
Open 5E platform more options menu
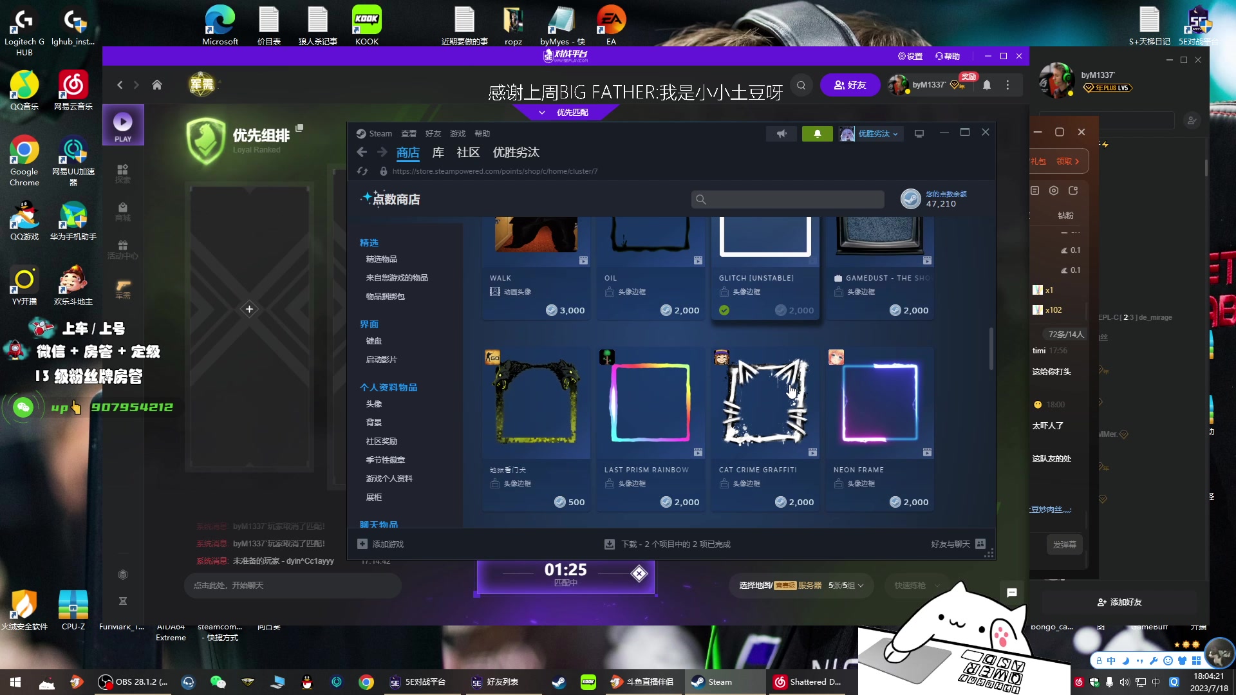pyautogui.click(x=1008, y=85)
